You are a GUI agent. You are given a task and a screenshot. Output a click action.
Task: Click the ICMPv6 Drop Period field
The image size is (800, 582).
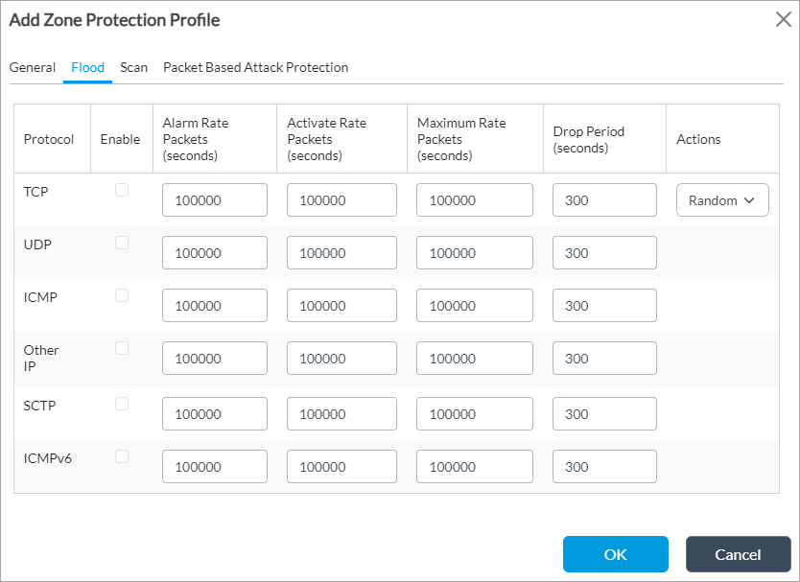(603, 466)
